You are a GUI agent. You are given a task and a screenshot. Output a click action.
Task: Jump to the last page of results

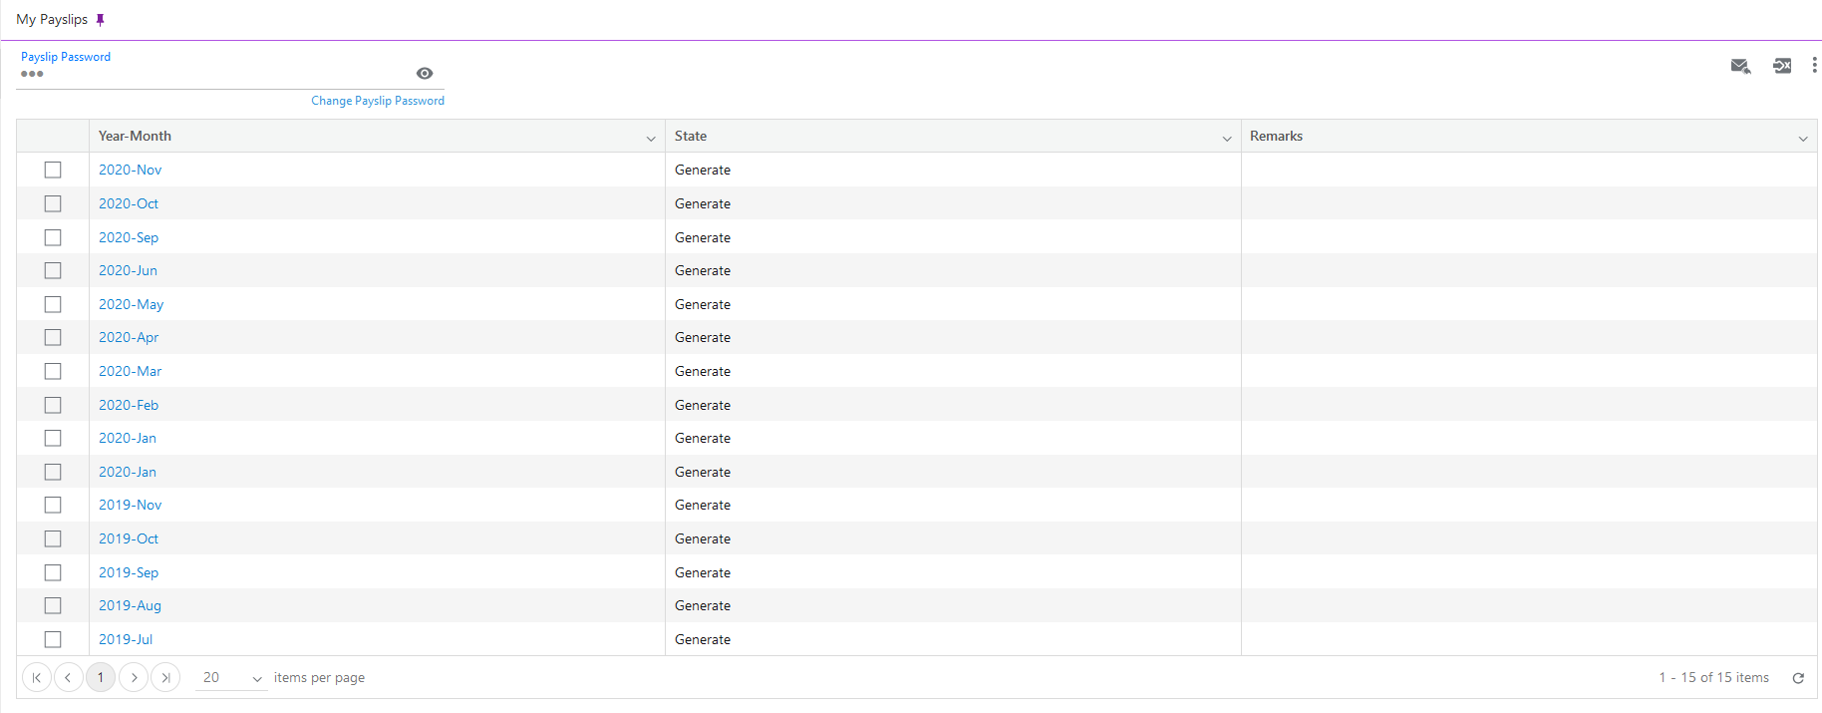[165, 678]
